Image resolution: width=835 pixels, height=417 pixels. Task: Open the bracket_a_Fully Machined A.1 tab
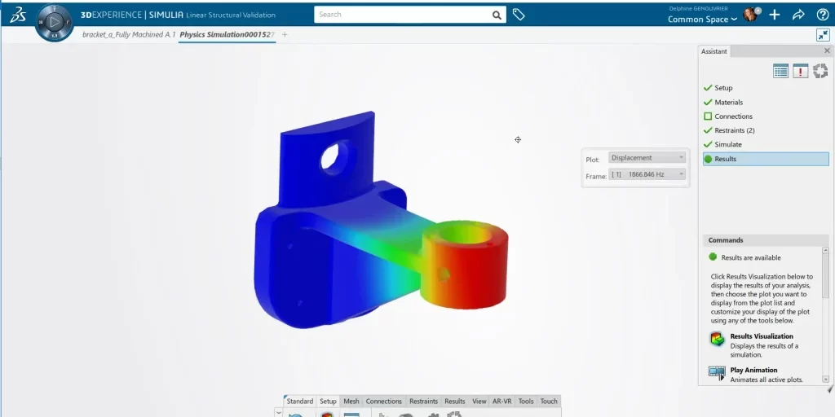click(x=129, y=34)
